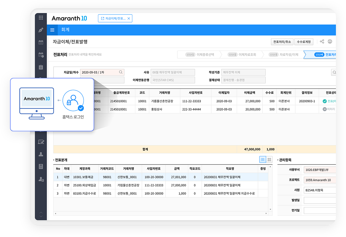Click the empty 발생일 field
This screenshot has width=346, height=237.
320,200
